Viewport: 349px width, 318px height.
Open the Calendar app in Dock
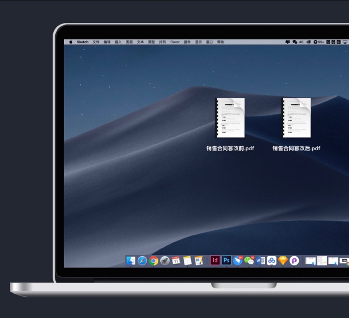pyautogui.click(x=176, y=261)
